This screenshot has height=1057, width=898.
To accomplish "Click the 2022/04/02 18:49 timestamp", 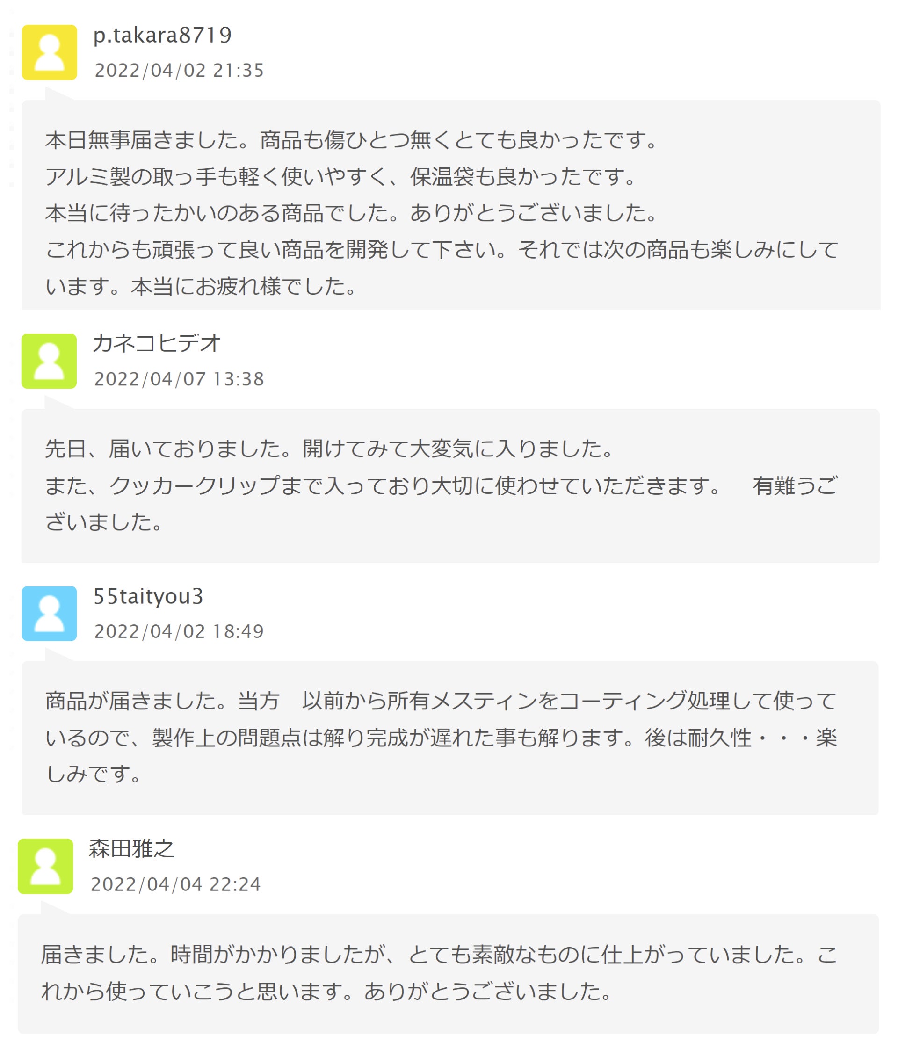I will click(x=179, y=631).
